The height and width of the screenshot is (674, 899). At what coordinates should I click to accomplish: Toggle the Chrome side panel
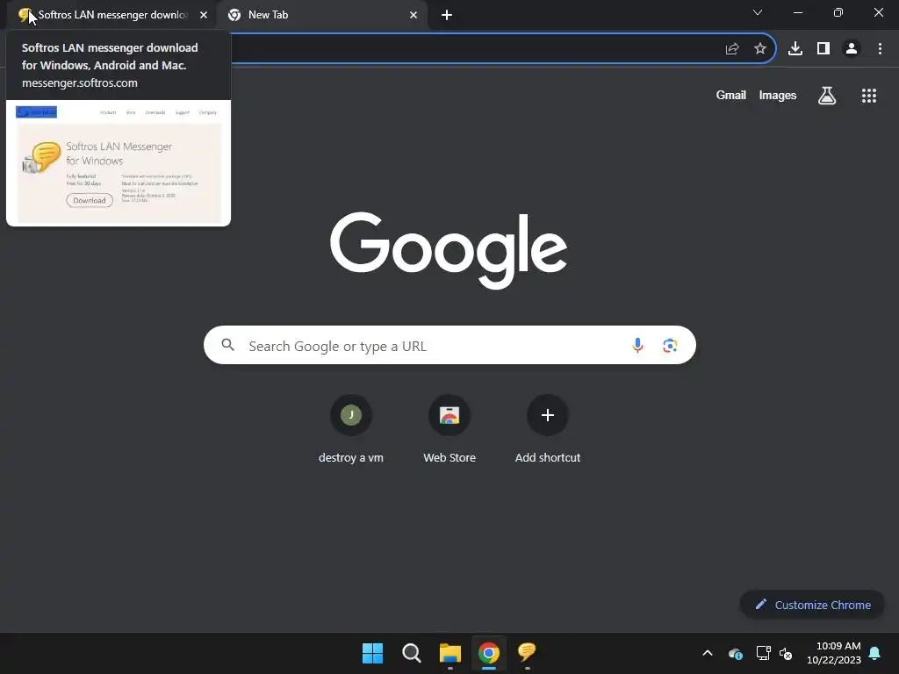pos(823,49)
